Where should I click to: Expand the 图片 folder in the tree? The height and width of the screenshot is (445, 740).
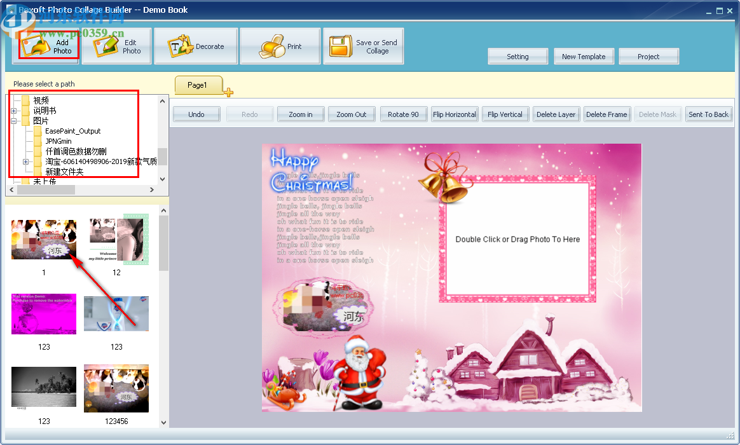14,120
